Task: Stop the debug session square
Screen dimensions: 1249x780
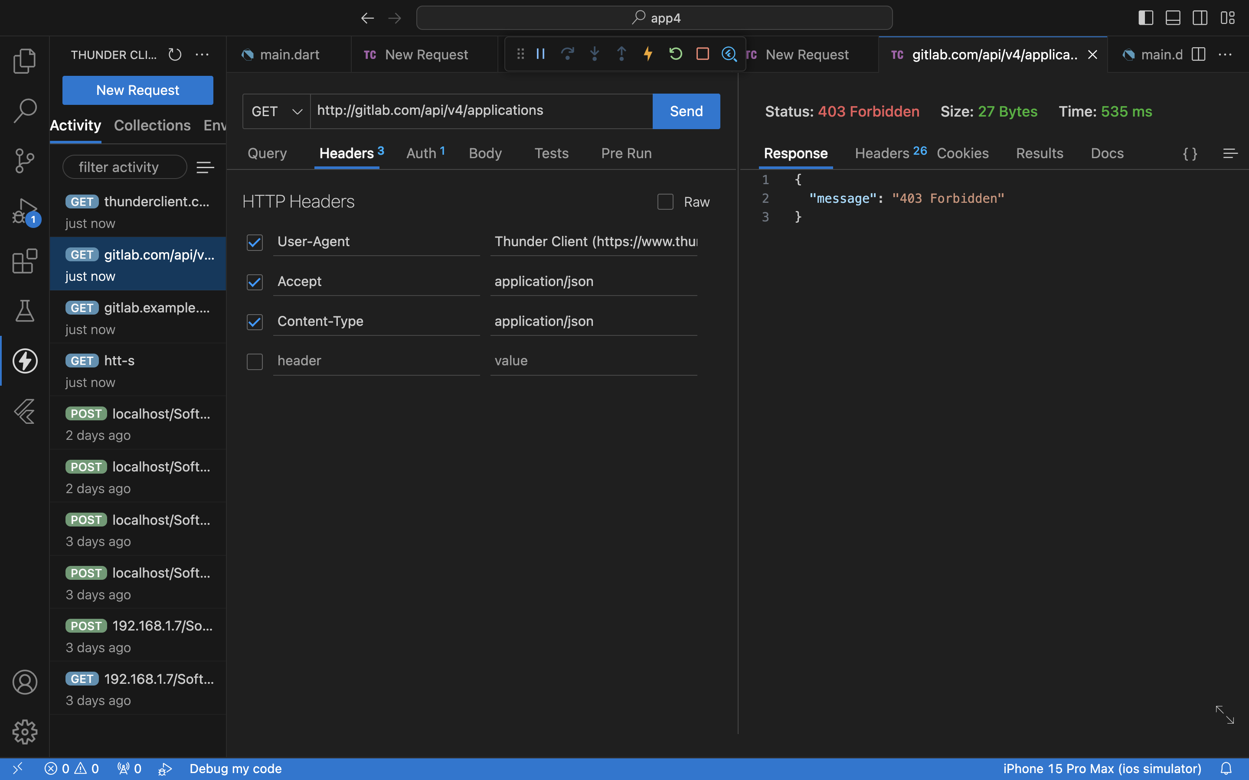Action: [703, 54]
